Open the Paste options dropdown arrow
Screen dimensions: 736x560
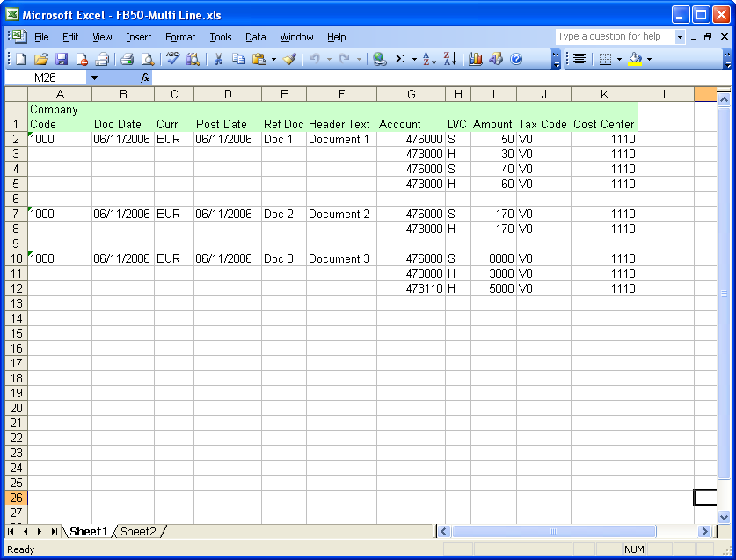(x=273, y=59)
